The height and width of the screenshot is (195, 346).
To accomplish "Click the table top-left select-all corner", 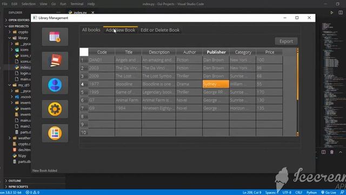I will coord(84,52).
